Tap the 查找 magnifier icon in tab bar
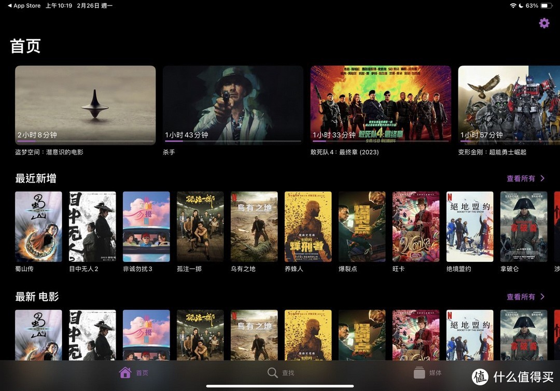The image size is (560, 391). (273, 372)
